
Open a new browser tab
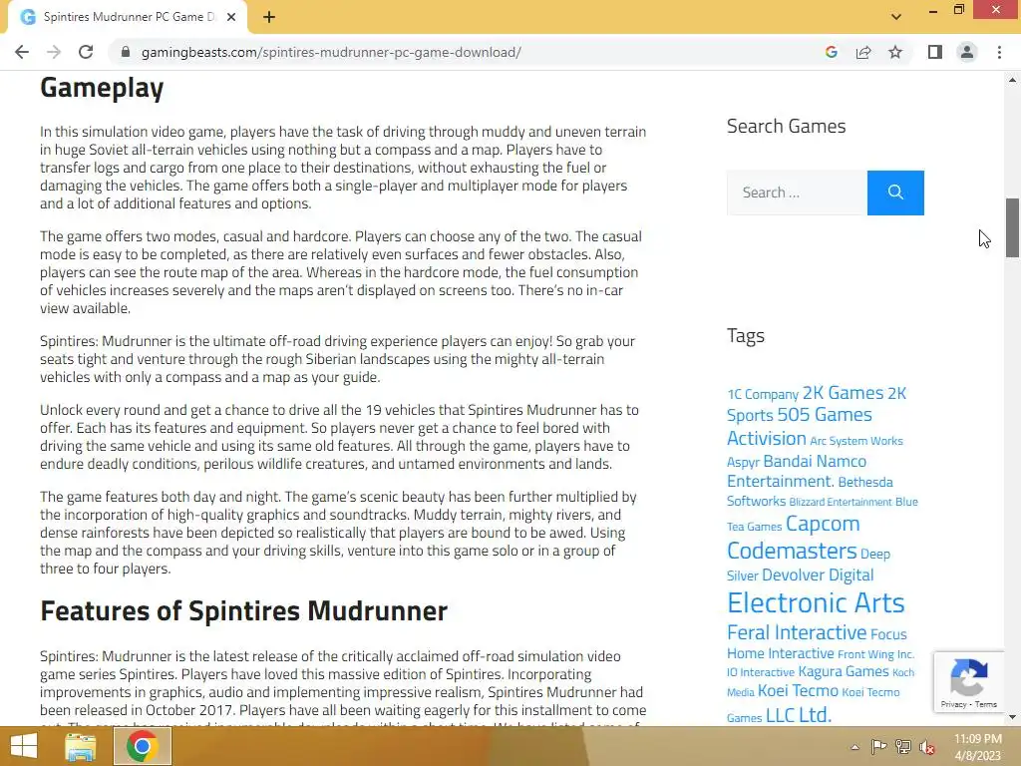click(269, 17)
